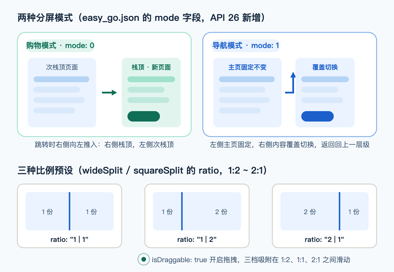
Task: Click the ratio: "1 | 1" caption
Action: coord(70,239)
